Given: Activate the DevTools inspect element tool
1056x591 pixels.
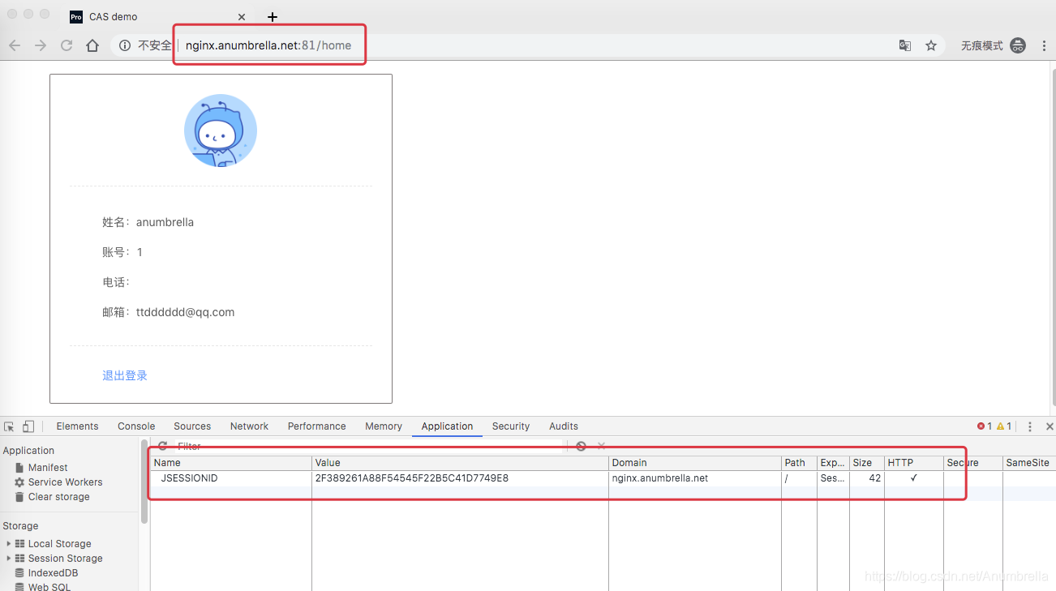Looking at the screenshot, I should (10, 426).
